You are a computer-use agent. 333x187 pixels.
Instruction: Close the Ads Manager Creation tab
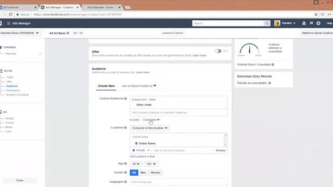[x=78, y=7]
